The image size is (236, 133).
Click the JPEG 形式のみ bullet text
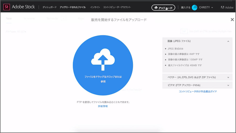click(x=175, y=49)
